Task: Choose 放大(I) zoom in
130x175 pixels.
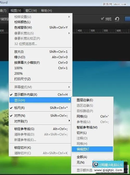Action: (40, 52)
